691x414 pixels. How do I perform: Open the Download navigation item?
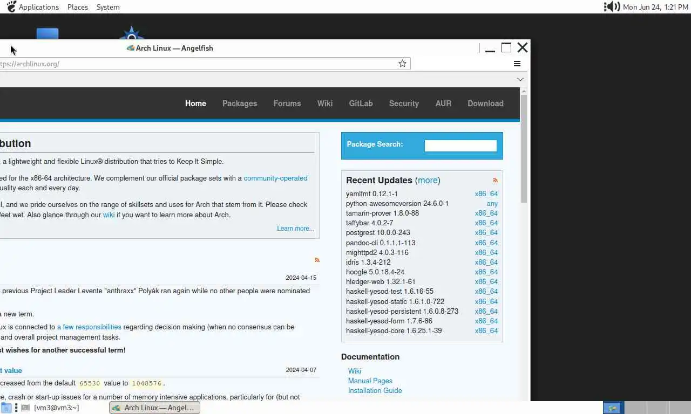click(485, 103)
